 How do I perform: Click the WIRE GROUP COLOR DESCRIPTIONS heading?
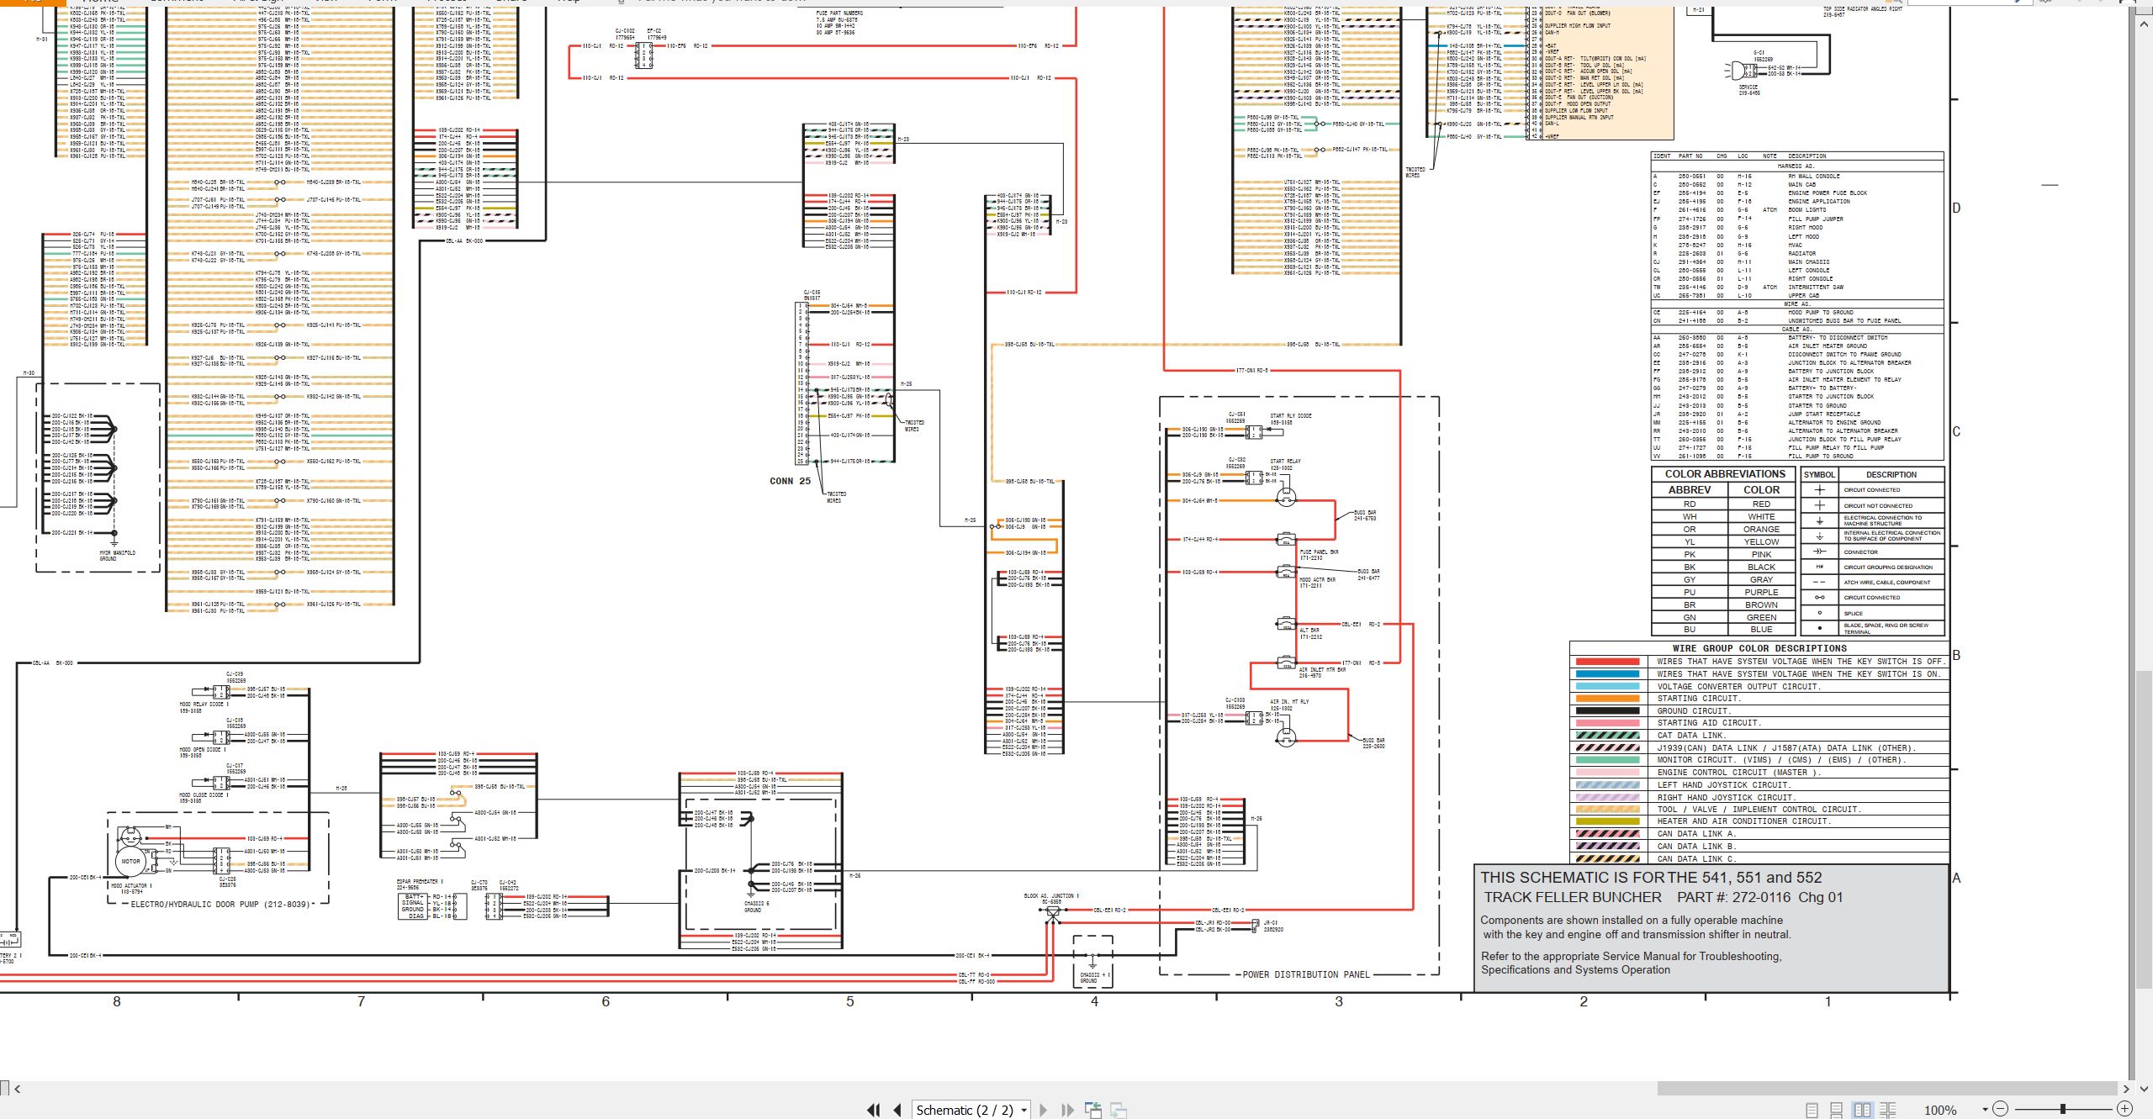[1759, 648]
